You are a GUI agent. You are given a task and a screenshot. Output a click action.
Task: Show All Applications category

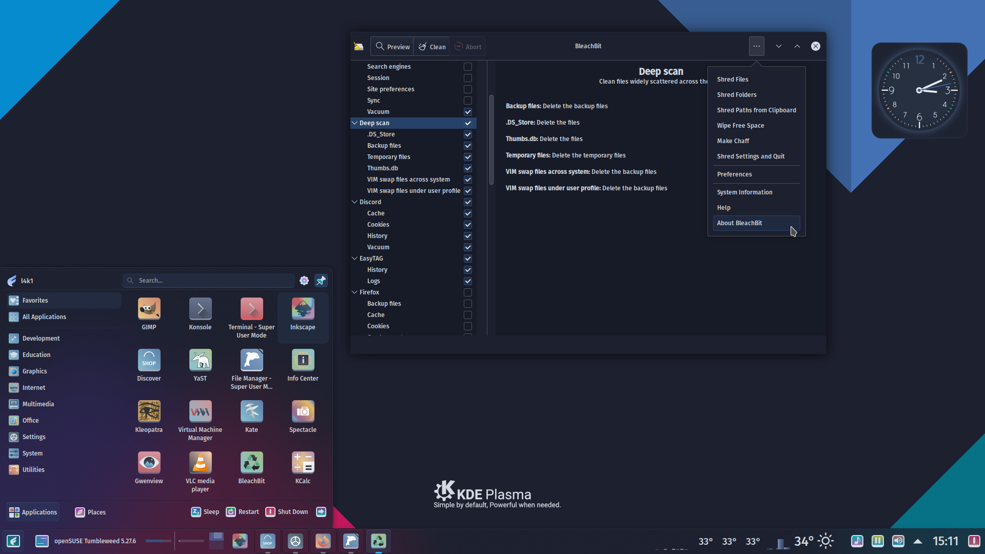(64, 317)
